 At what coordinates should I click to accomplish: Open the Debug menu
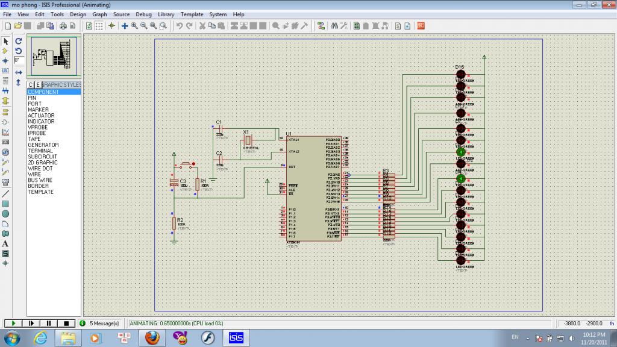tap(143, 14)
